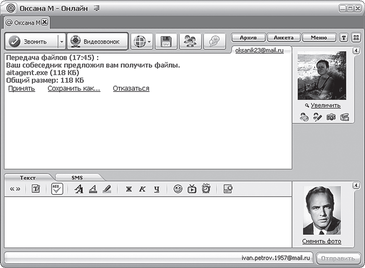365x268 pixels.
Task: Expand the globe icon dropdown in toolbar
Action: [x=150, y=42]
